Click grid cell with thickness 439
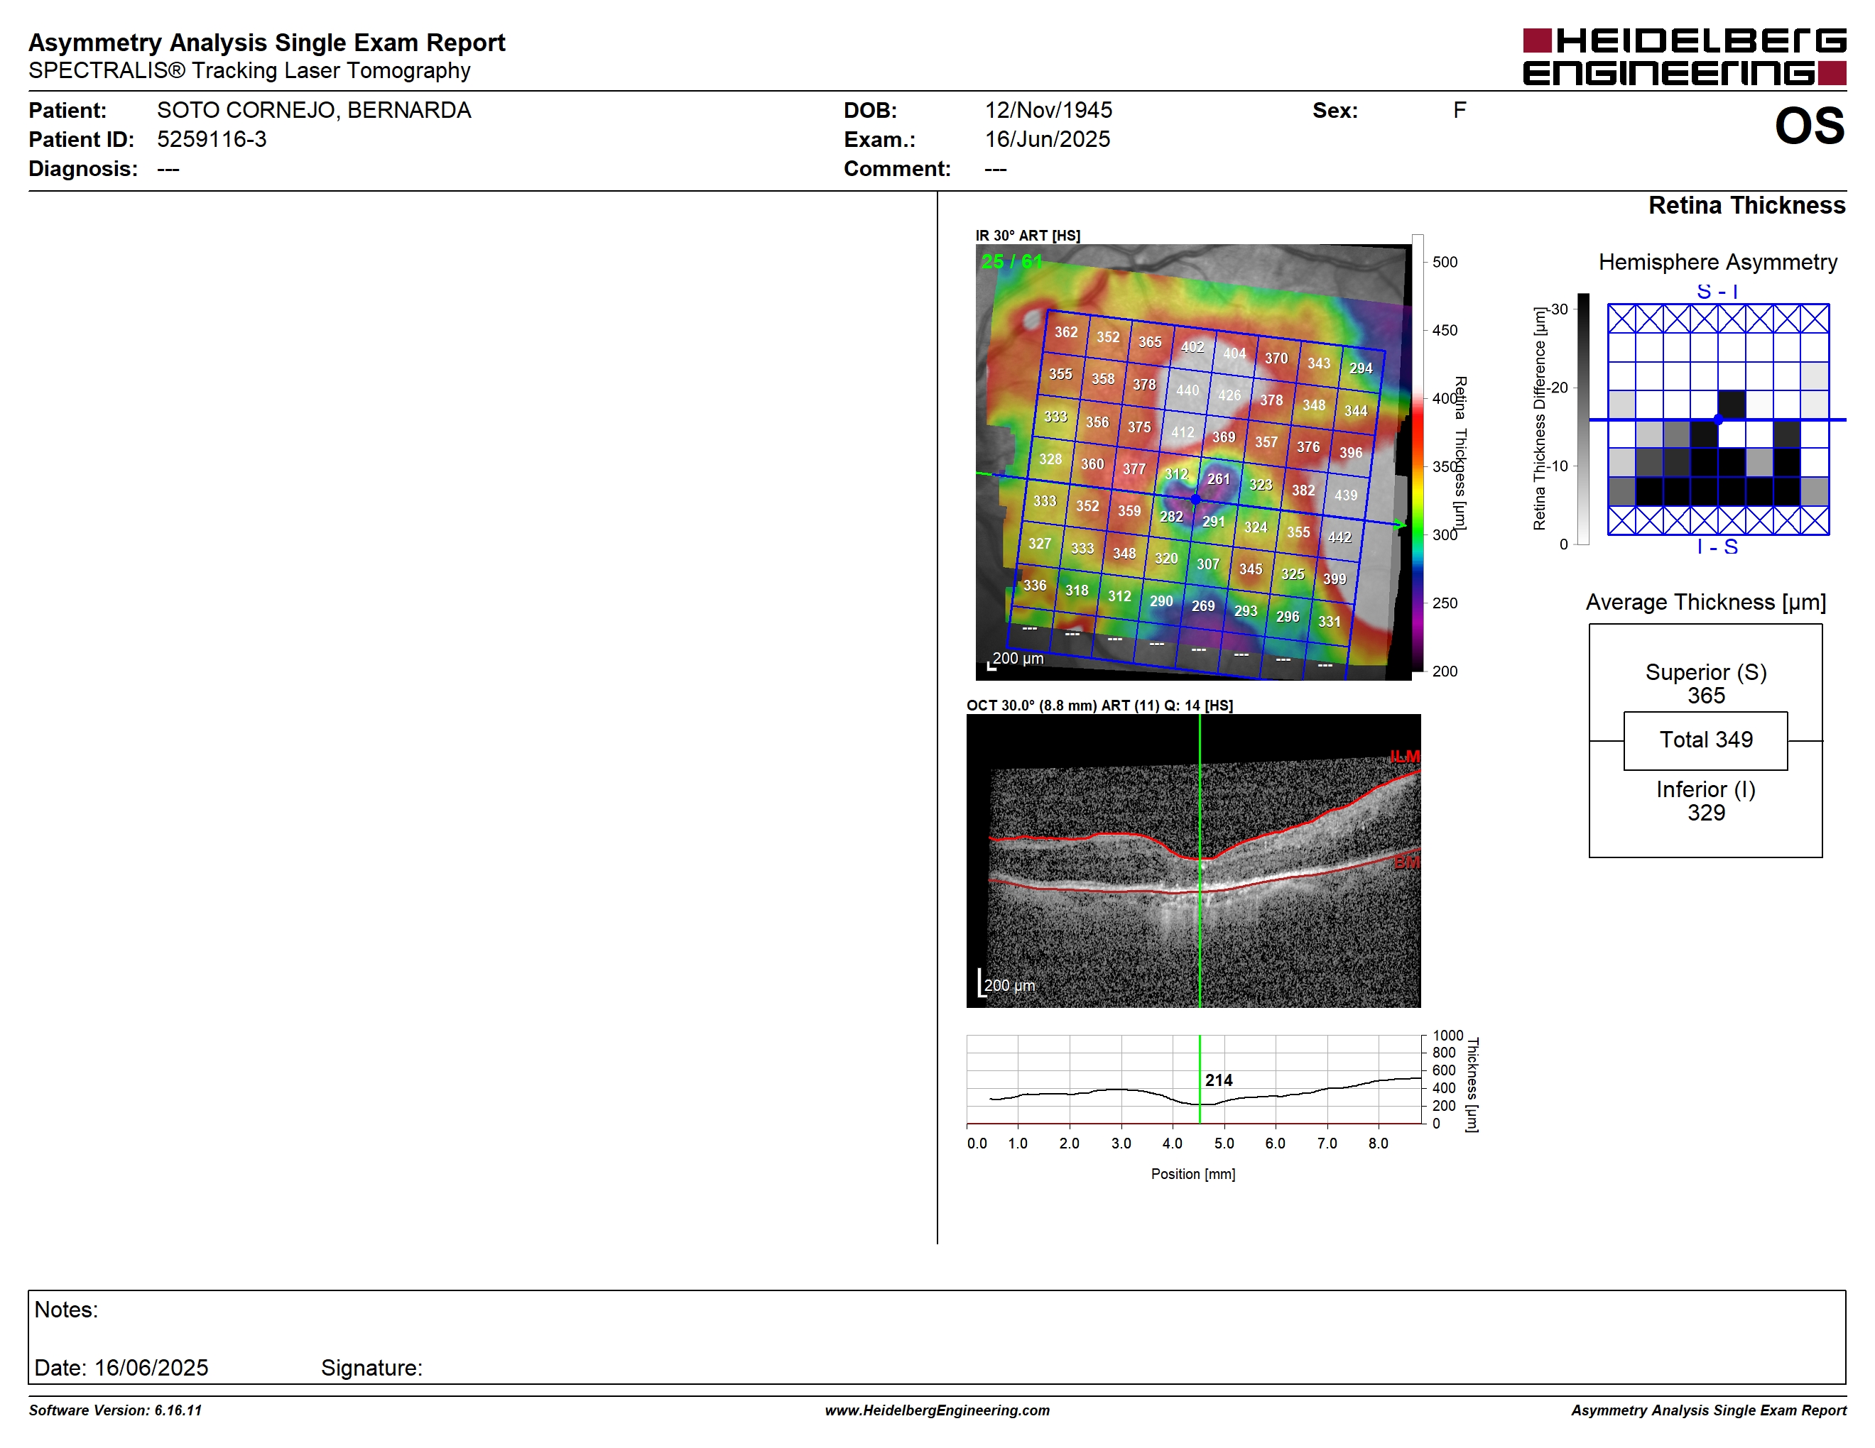 coord(1345,495)
